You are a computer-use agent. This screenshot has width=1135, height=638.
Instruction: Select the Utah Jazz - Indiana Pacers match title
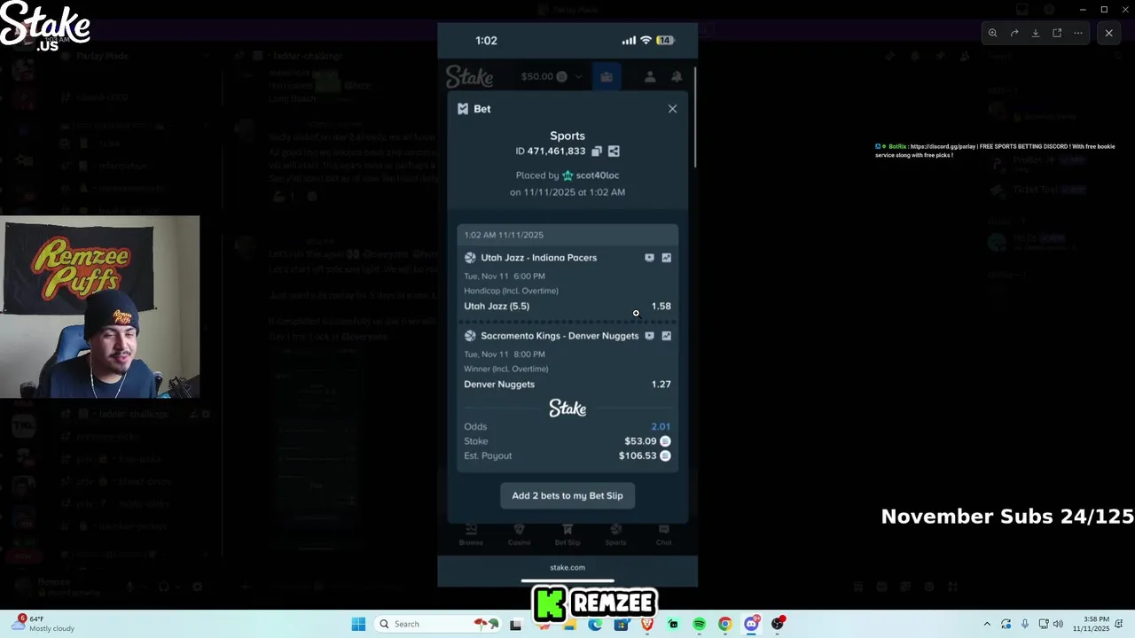click(538, 258)
